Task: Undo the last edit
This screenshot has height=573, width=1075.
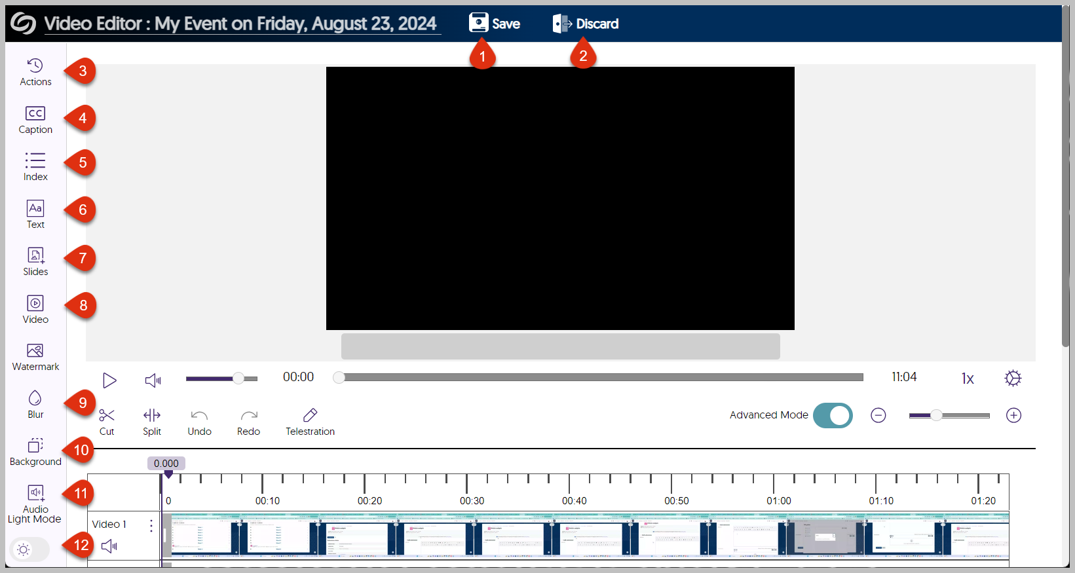Action: pos(199,423)
